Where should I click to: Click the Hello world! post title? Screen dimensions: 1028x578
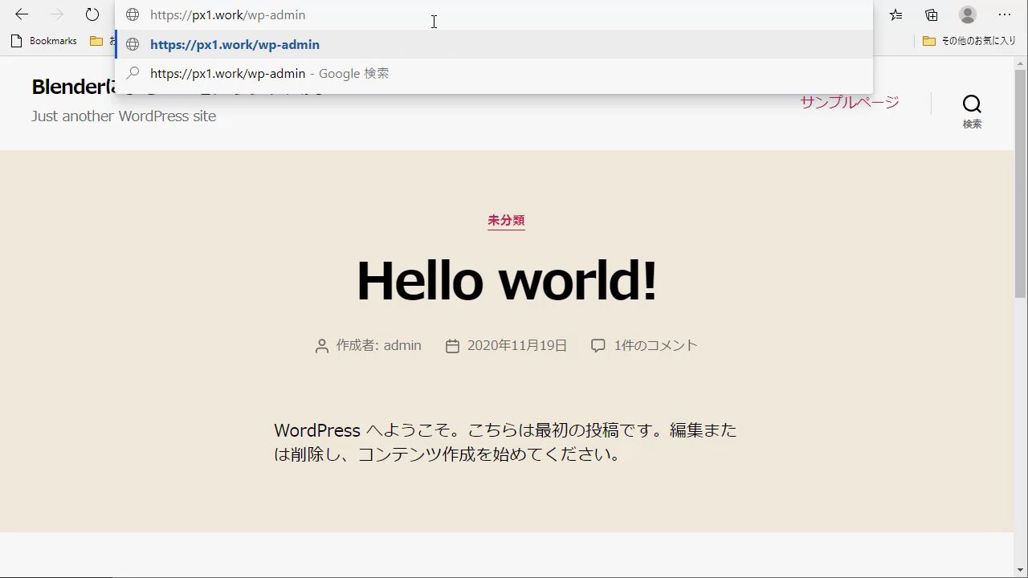pos(506,281)
